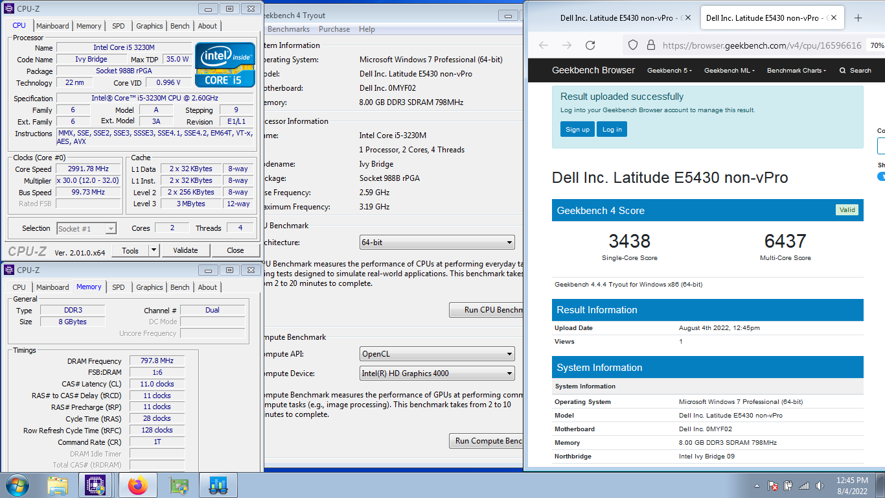Open the Windows Start menu
885x498 pixels.
16,485
